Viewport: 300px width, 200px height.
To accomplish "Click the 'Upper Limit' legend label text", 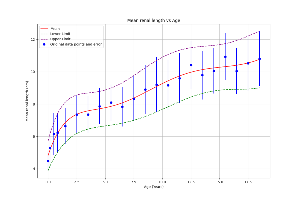I will pyautogui.click(x=60, y=39).
